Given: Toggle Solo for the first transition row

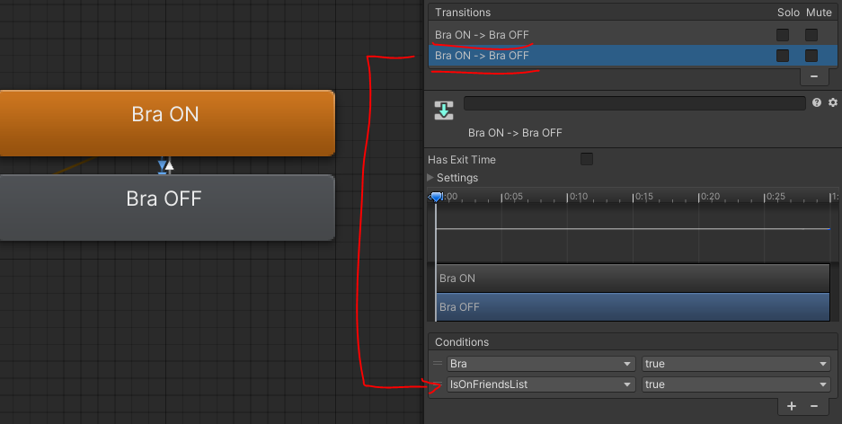Looking at the screenshot, I should click(783, 35).
